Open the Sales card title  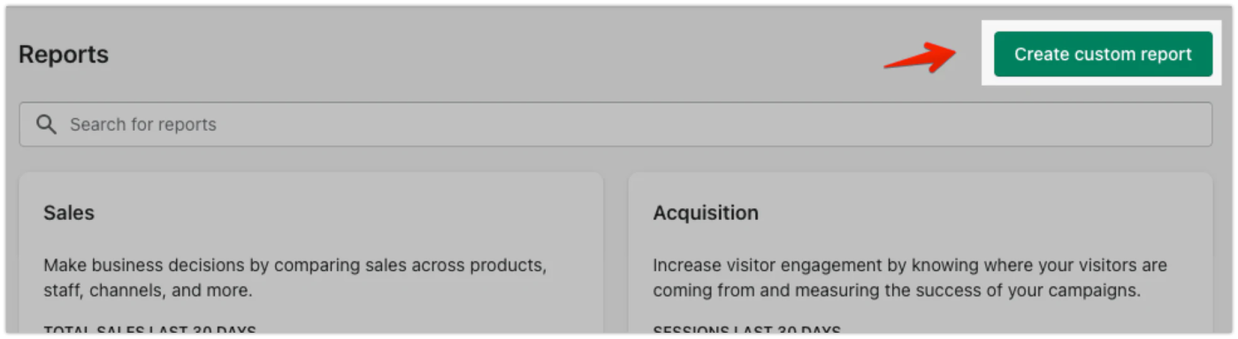pyautogui.click(x=69, y=213)
